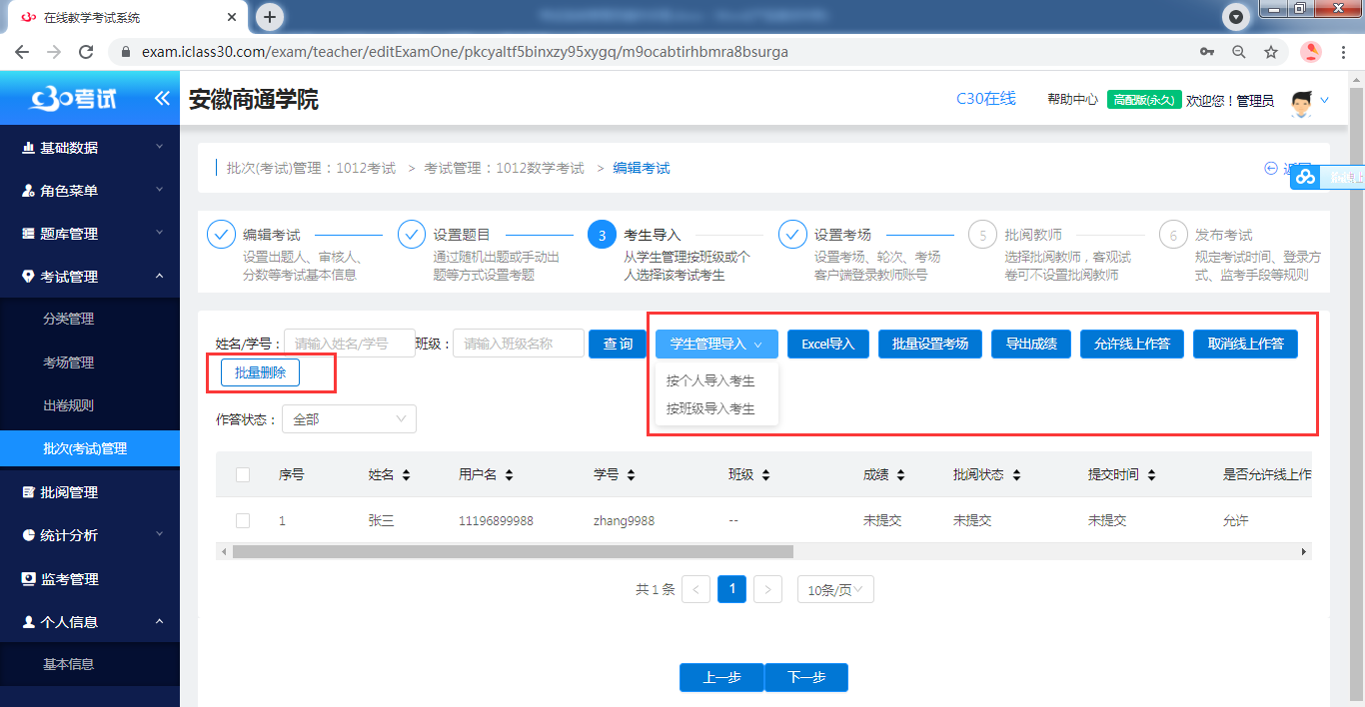1365x707 pixels.
Task: Click the 姓名/学号 input field
Action: [x=349, y=343]
